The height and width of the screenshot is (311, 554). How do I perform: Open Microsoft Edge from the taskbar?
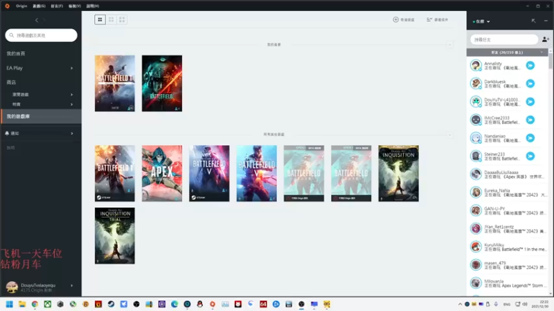pos(175,304)
